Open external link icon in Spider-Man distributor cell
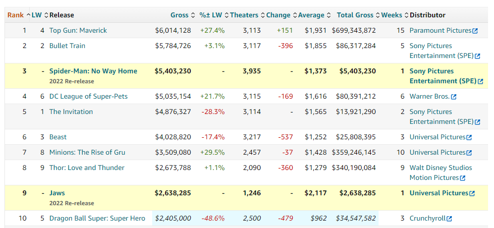This screenshot has width=494, height=228. 481,81
